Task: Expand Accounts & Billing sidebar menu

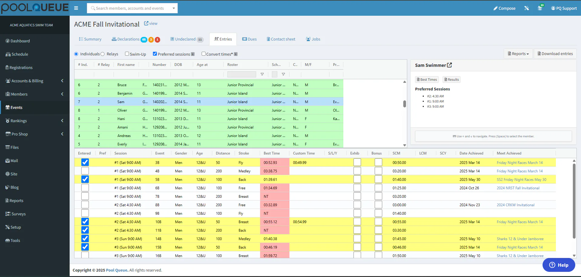Action: click(35, 81)
